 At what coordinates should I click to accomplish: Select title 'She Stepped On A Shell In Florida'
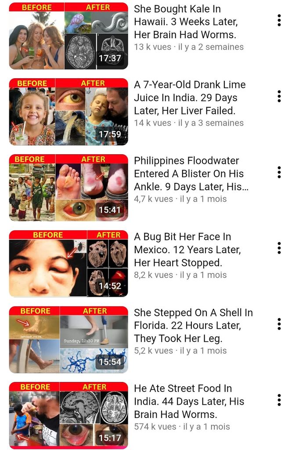coord(193,326)
